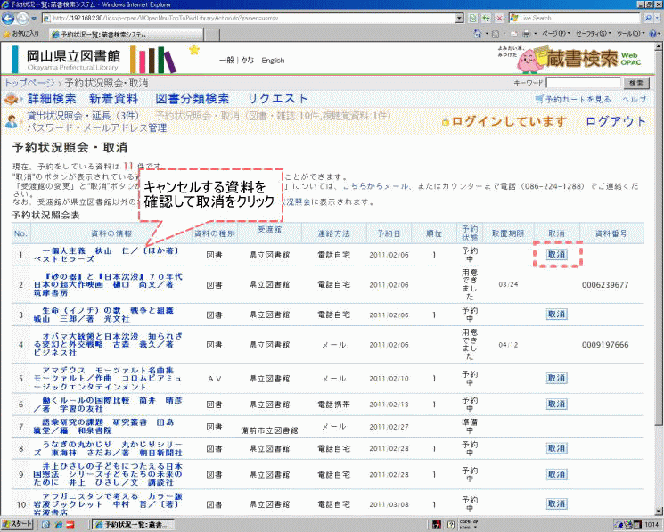Open パスワード・メールアドレス管理 link
664x532 pixels.
(97, 127)
